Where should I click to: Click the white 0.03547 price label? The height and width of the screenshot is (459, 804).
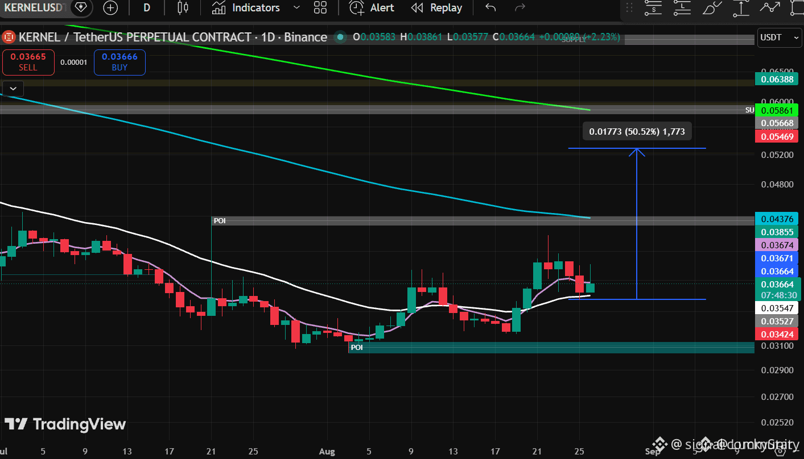point(777,308)
